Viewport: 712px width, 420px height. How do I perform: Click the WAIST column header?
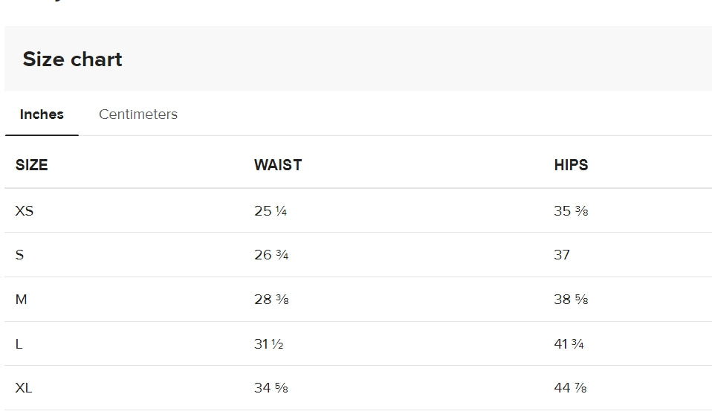coord(278,165)
